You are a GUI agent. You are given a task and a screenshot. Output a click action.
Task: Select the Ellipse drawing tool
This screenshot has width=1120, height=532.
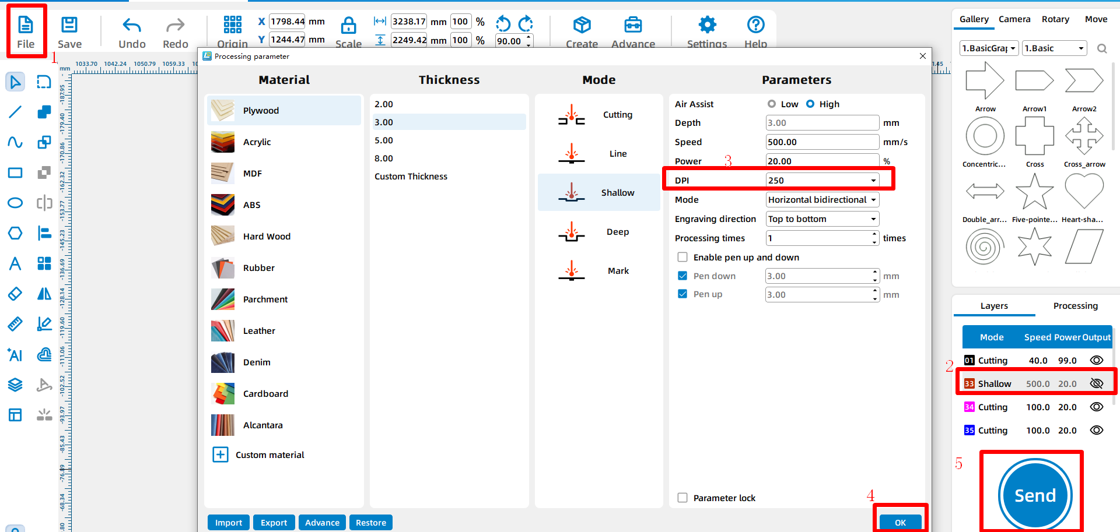click(x=15, y=203)
